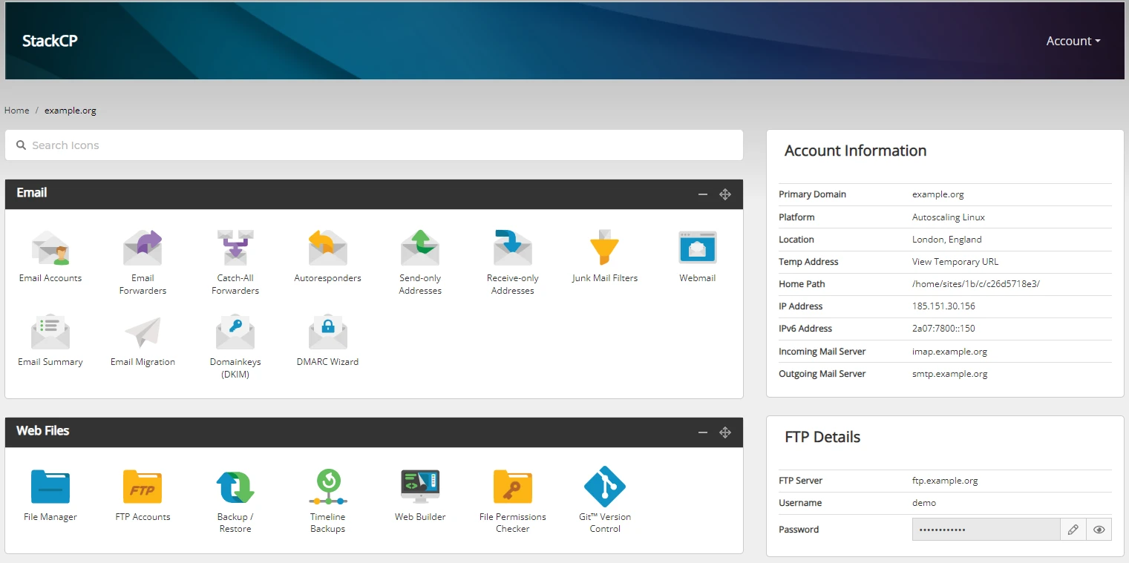Collapse the Email panel
This screenshot has height=563, width=1129.
[703, 194]
